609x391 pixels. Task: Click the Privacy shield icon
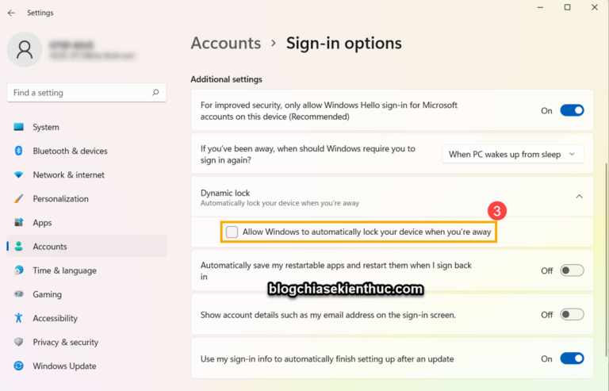coord(18,342)
